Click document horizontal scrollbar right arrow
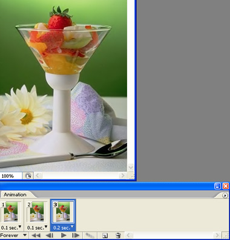The height and width of the screenshot is (240, 230). tap(122, 175)
